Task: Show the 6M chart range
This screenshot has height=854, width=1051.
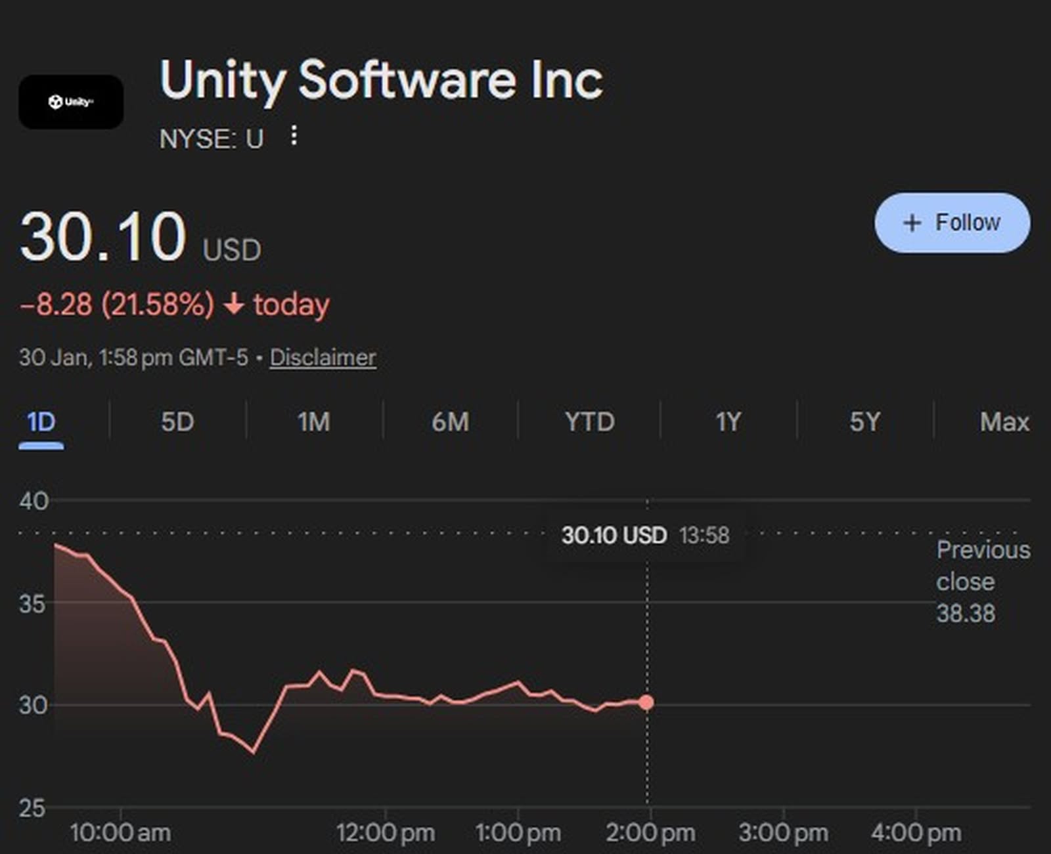Action: [451, 422]
